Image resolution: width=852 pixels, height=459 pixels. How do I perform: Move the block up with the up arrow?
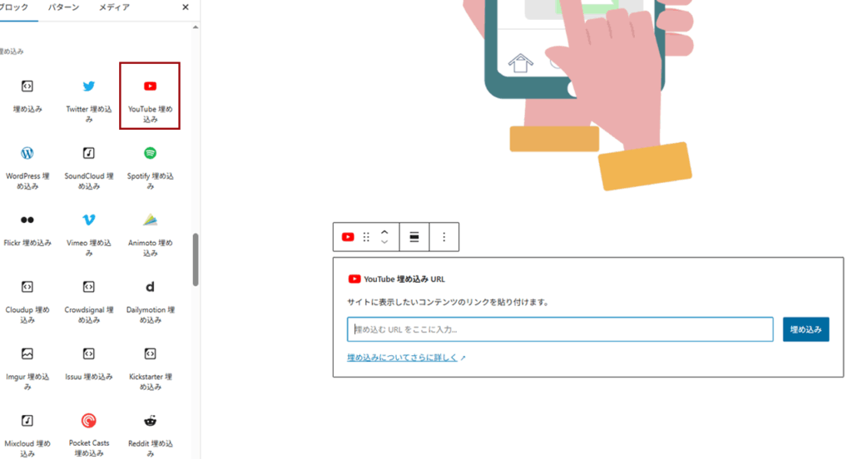click(384, 232)
